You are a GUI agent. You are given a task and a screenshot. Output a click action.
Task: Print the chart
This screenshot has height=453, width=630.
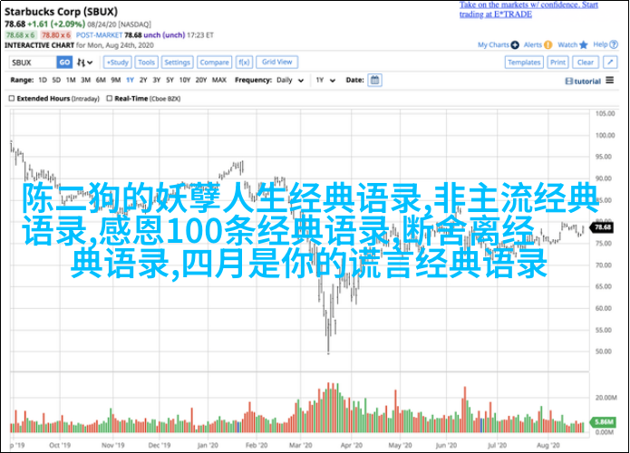pyautogui.click(x=557, y=63)
